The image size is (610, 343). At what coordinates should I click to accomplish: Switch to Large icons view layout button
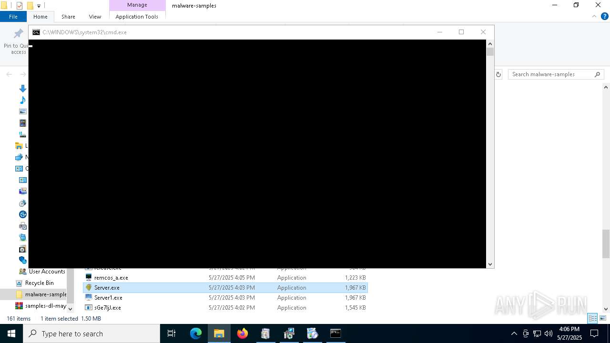[602, 319]
